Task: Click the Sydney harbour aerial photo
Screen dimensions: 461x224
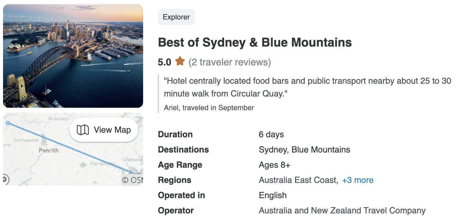Action: [x=73, y=56]
